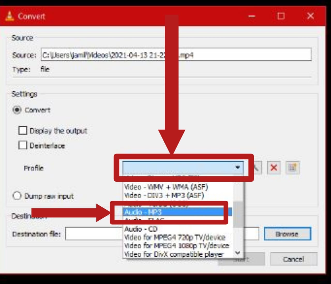
Task: Enable Display the output checkbox
Action: click(x=23, y=131)
